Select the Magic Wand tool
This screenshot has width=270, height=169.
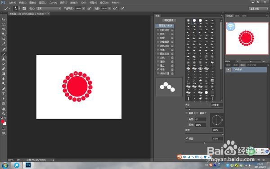click(4, 34)
